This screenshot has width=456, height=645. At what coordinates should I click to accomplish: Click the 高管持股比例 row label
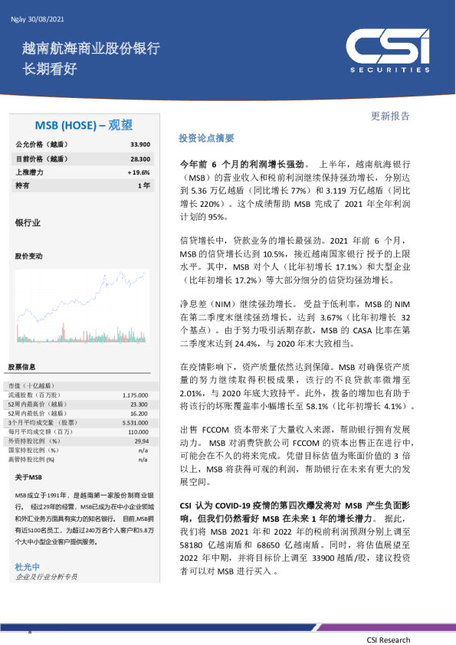31,460
